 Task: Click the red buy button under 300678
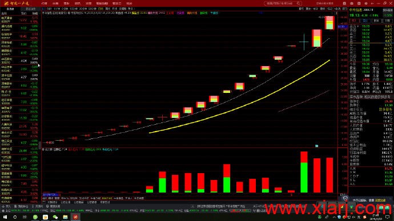click(x=354, y=21)
